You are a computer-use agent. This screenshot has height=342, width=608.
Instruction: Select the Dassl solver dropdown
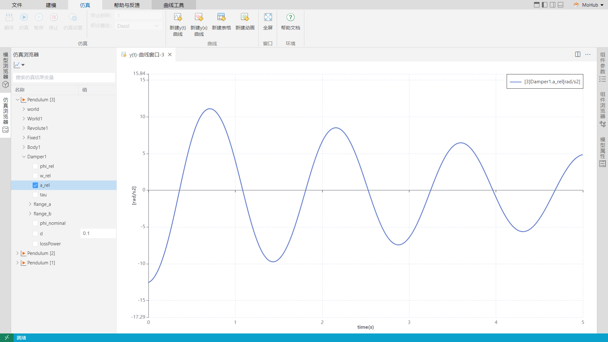point(138,25)
